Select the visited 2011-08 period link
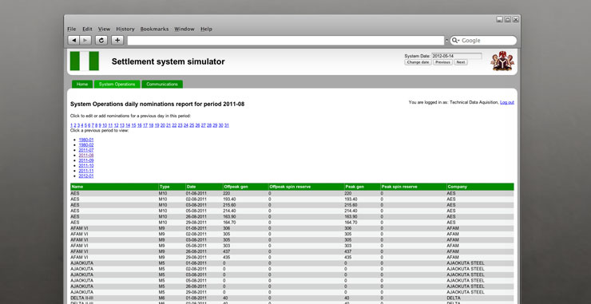This screenshot has width=591, height=304. tap(86, 156)
